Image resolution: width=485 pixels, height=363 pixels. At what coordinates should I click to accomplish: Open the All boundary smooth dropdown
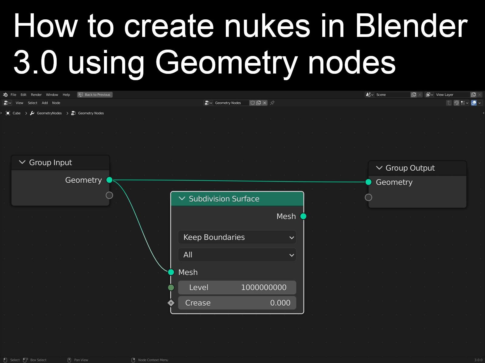[237, 255]
